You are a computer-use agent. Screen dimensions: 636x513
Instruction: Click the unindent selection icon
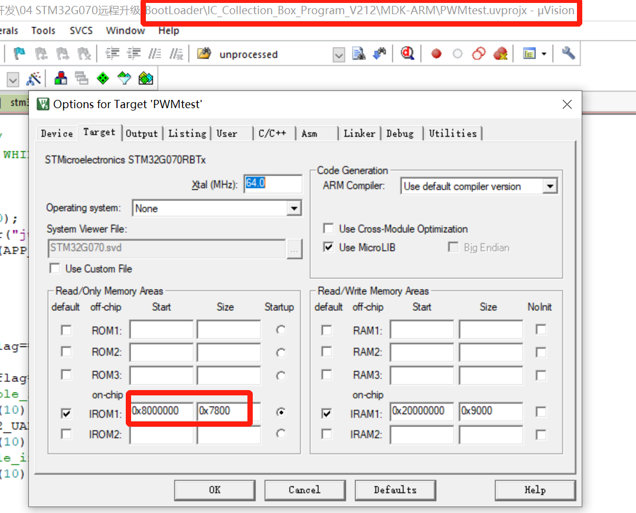pyautogui.click(x=133, y=54)
